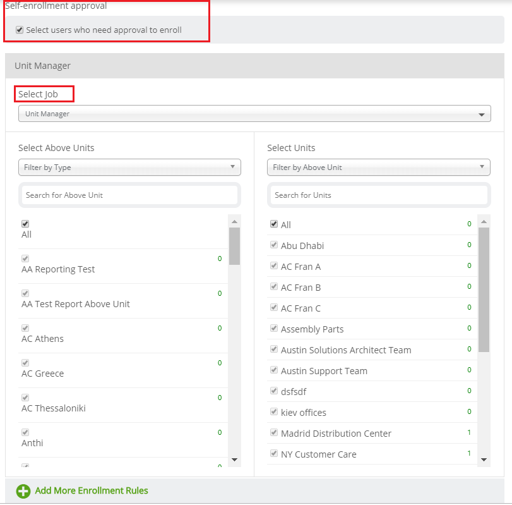Viewport: 512px width, 505px height.
Task: Click the down arrow of Units list scrollbar
Action: [484, 459]
